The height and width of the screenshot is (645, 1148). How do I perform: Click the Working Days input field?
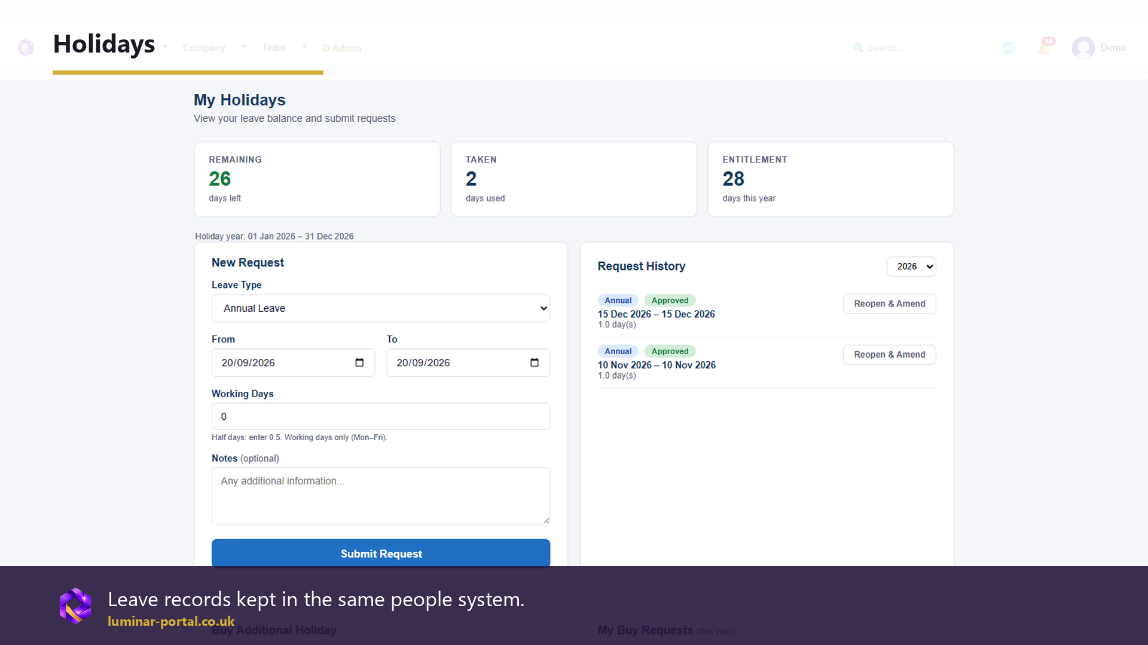(x=381, y=416)
